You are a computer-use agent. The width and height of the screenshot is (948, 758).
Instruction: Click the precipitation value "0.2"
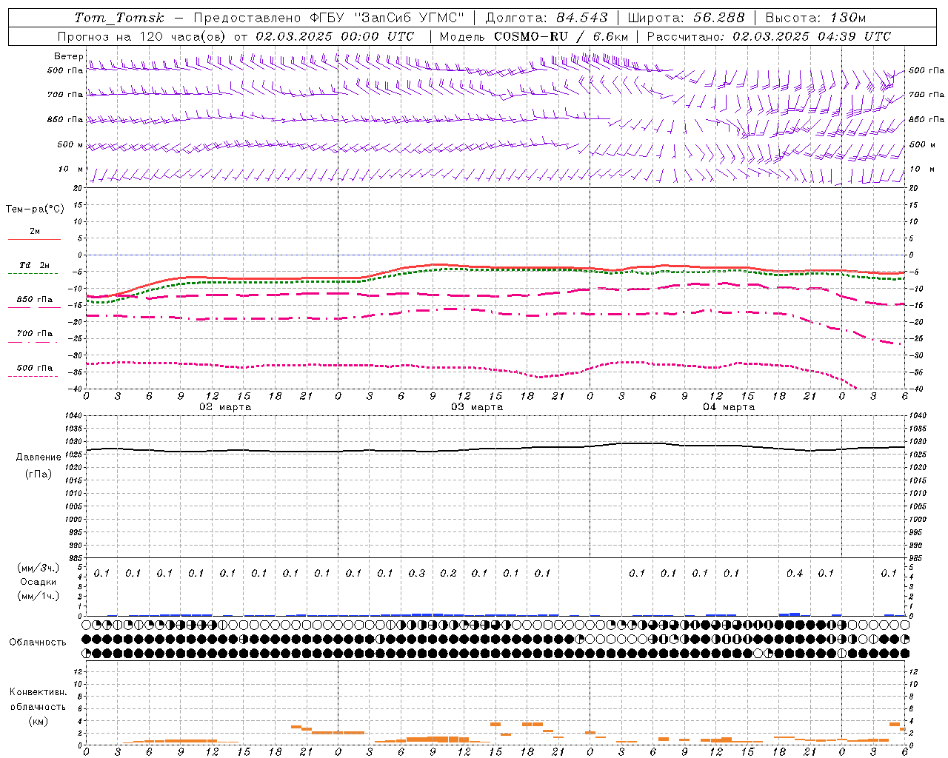coord(448,573)
